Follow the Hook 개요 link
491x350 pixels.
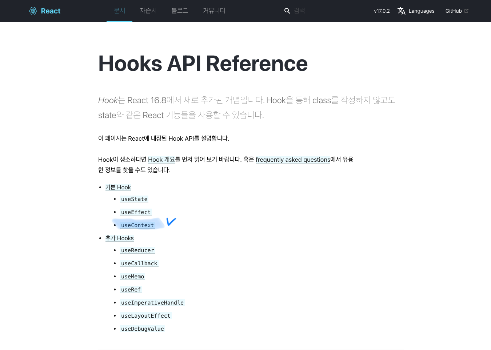[x=161, y=160]
